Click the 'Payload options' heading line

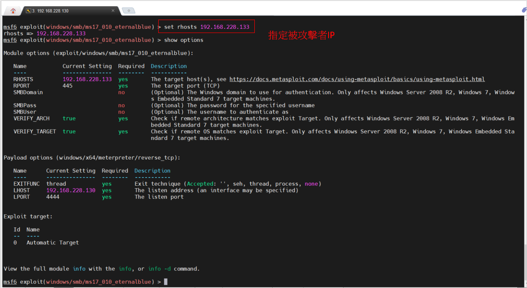(x=92, y=157)
